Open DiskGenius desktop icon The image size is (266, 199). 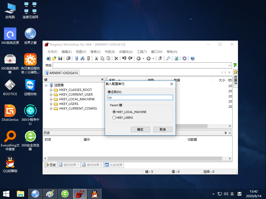point(10,113)
